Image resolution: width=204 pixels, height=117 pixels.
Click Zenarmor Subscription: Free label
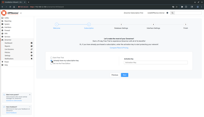pyautogui.click(x=133, y=13)
